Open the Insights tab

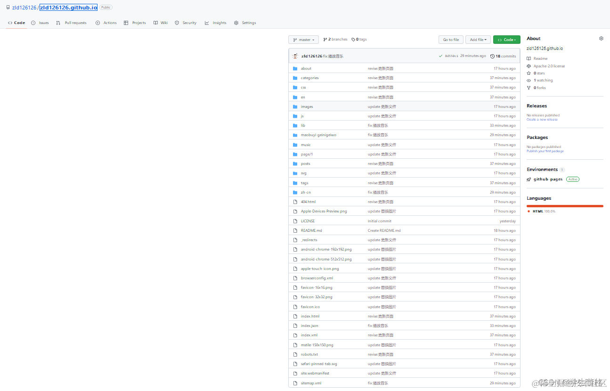pos(216,23)
